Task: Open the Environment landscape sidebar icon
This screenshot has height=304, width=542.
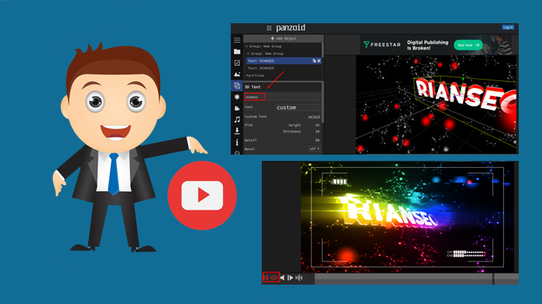Action: point(237,74)
